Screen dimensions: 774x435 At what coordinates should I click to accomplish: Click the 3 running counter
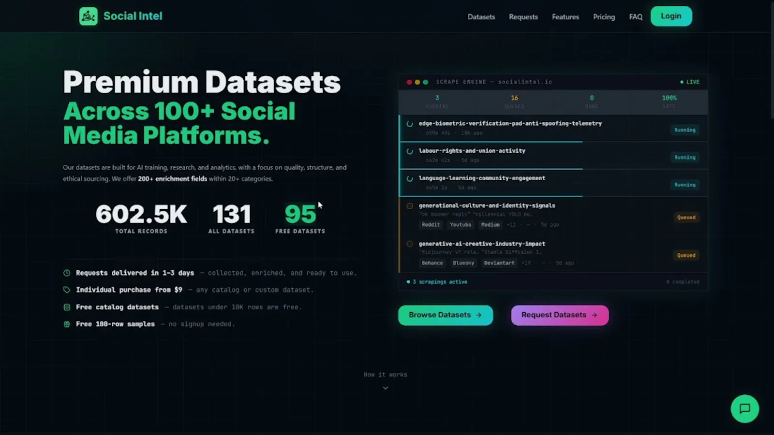tap(437, 101)
